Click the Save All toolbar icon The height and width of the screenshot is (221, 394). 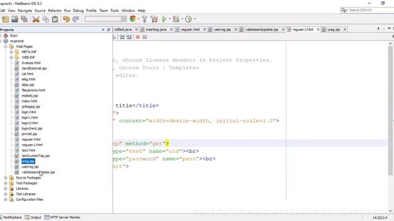click(24, 19)
